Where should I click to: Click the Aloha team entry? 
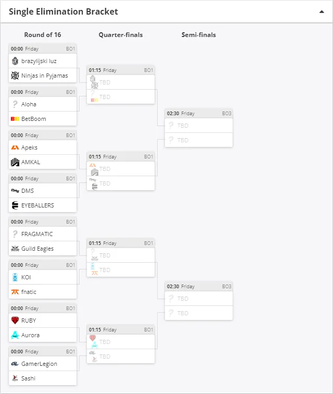43,104
